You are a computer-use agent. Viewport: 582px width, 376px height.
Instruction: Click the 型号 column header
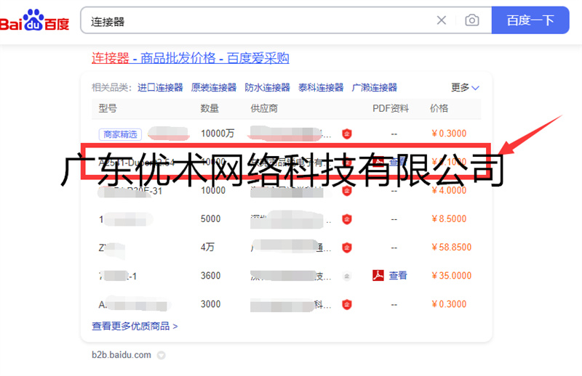(108, 108)
